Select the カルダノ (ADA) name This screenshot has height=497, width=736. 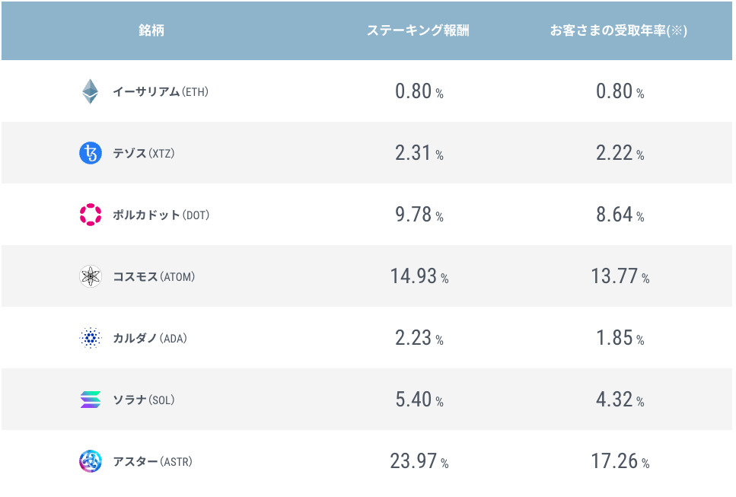pyautogui.click(x=149, y=339)
